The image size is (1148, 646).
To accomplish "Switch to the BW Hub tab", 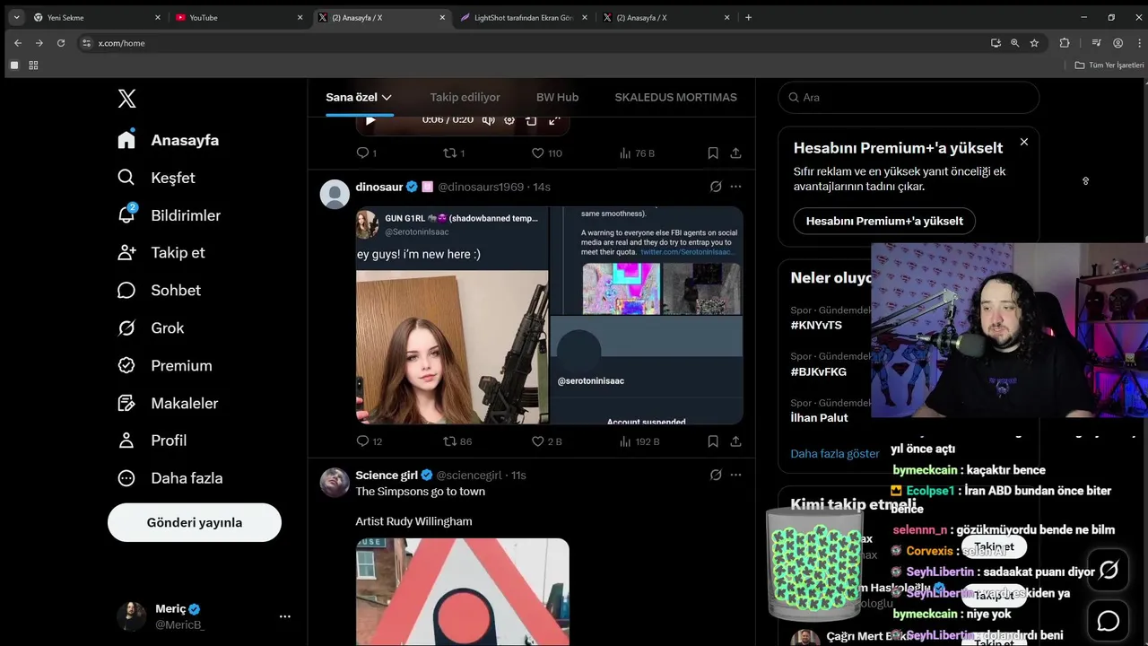I will tap(557, 97).
